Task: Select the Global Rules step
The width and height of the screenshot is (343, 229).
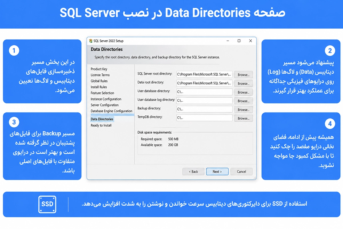Action: (99, 81)
